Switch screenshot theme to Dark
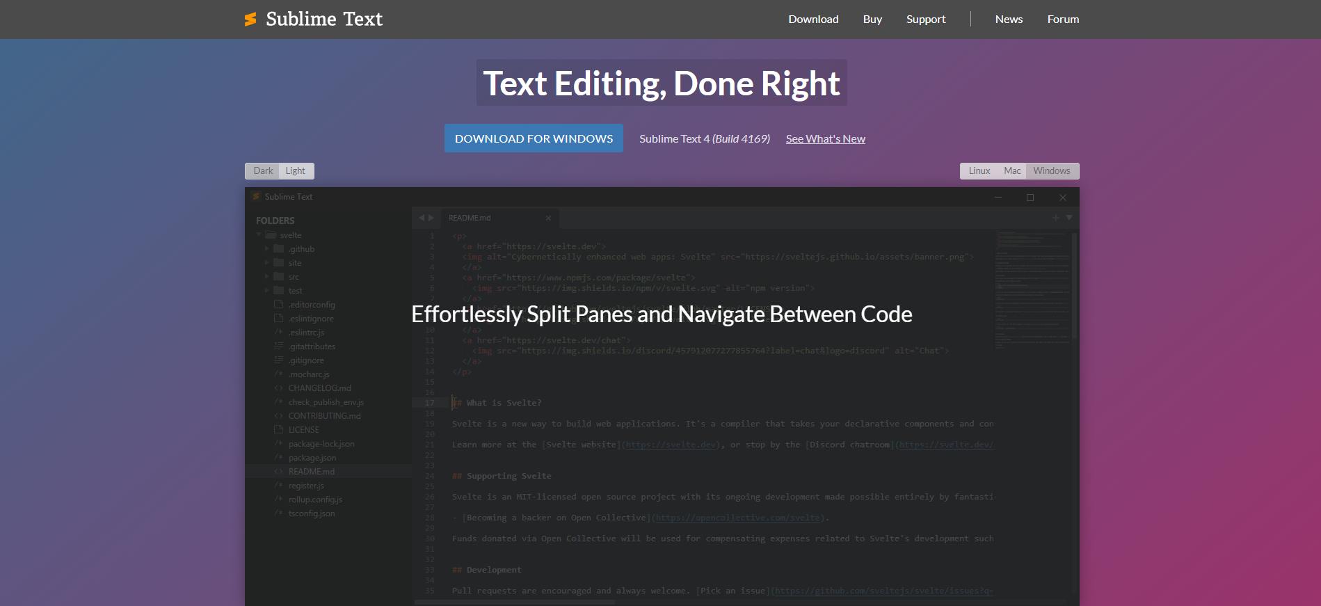The height and width of the screenshot is (606, 1321). 263,171
